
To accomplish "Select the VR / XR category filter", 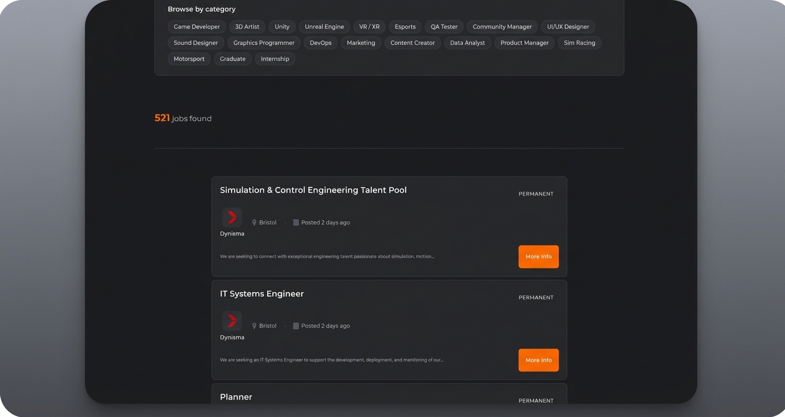I will (x=369, y=26).
